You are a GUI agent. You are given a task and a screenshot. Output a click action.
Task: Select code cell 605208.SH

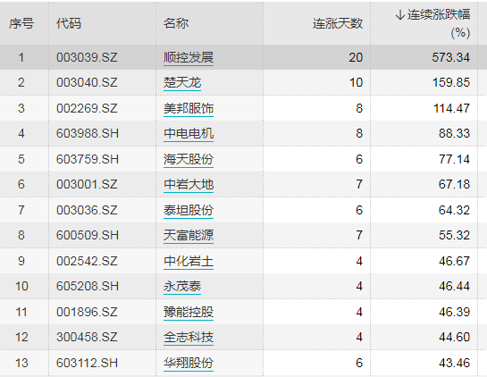(x=88, y=286)
